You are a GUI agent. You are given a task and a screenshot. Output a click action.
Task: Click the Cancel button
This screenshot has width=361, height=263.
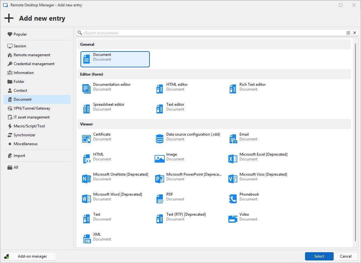click(x=346, y=256)
